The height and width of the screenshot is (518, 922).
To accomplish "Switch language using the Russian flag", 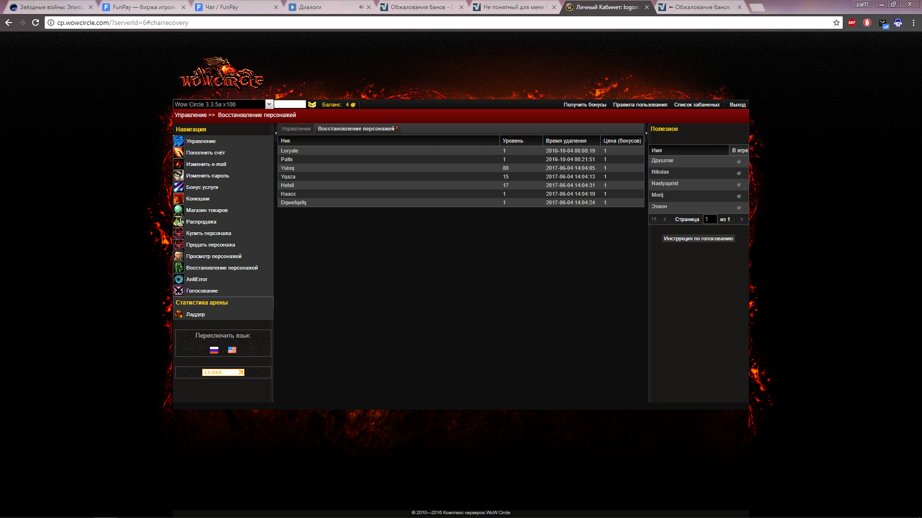I will (214, 350).
